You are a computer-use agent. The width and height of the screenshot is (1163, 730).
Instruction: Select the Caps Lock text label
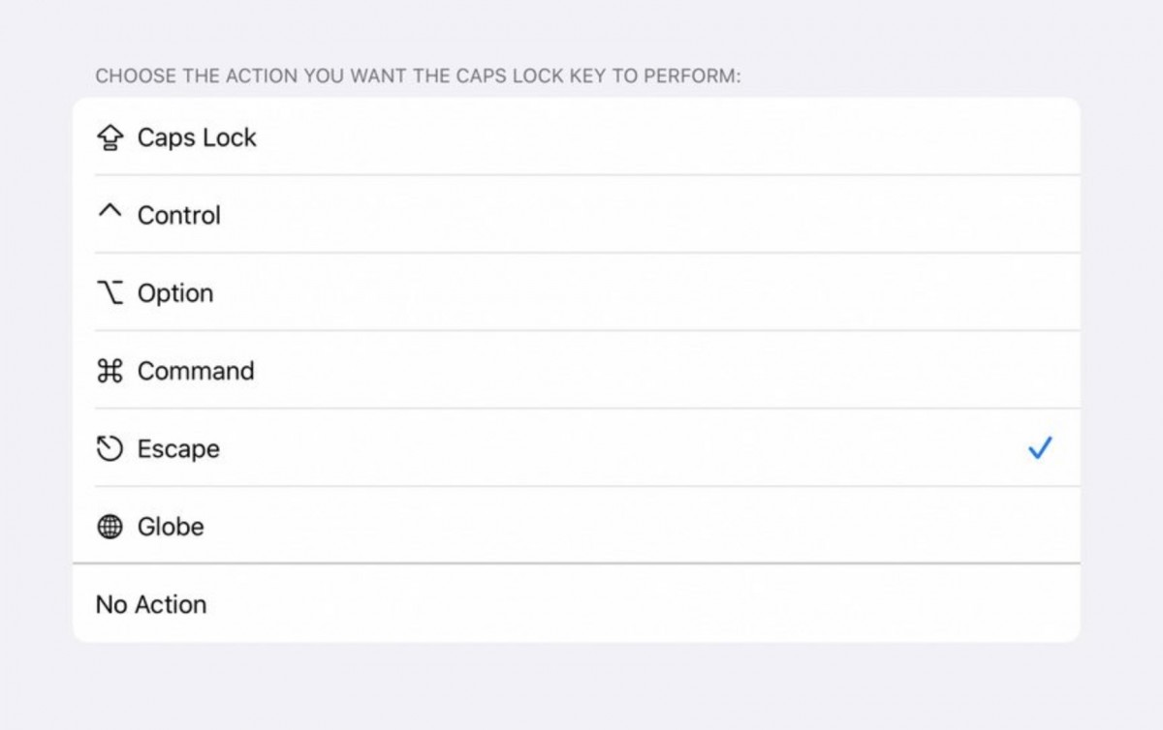(197, 137)
